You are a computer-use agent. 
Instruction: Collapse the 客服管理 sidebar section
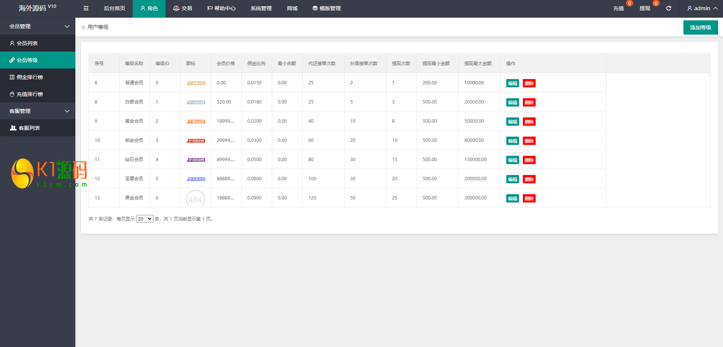click(38, 111)
